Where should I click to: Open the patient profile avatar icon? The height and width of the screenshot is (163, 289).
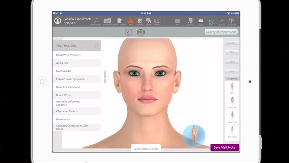coord(58,21)
